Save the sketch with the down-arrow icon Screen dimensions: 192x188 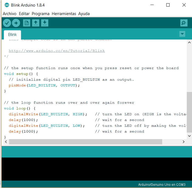tap(45, 23)
